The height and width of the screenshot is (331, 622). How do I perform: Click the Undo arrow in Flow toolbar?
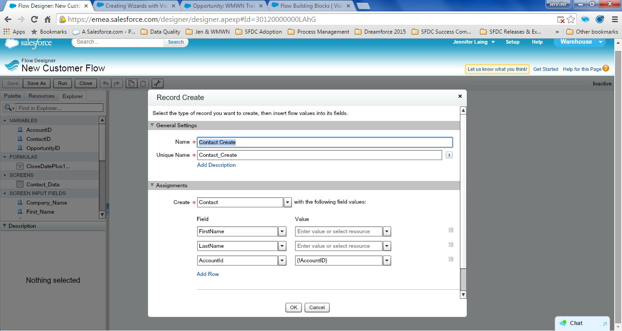tap(105, 83)
